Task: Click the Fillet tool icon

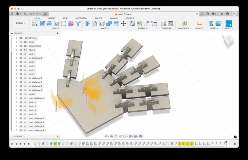Action: pos(94,24)
